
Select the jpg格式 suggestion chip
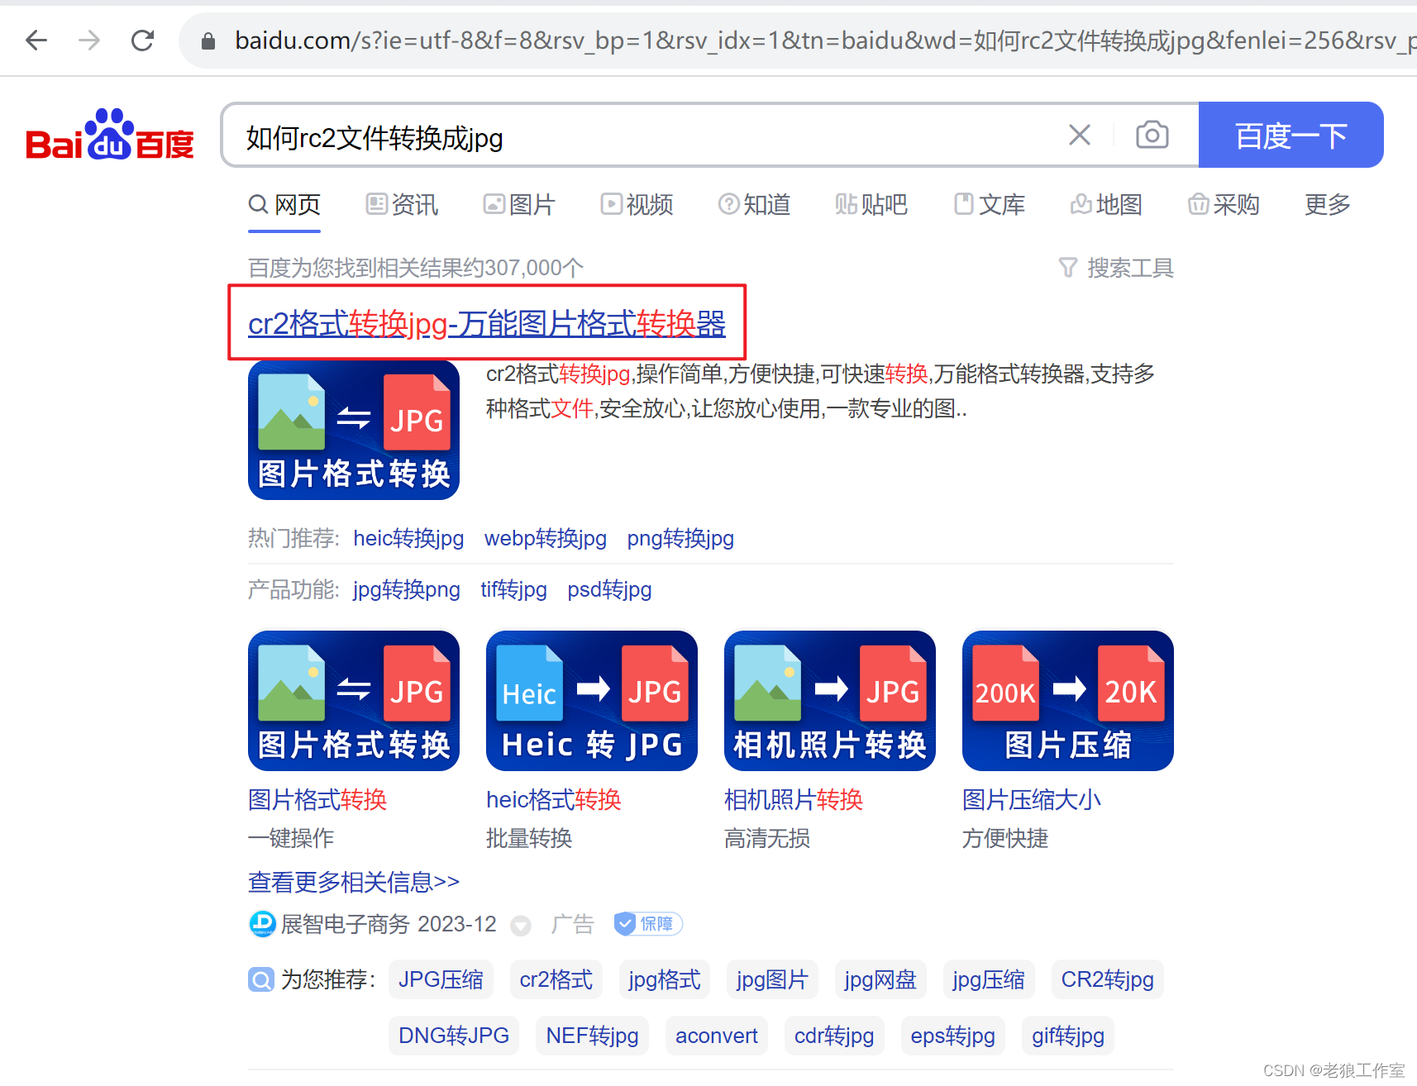pos(665,979)
